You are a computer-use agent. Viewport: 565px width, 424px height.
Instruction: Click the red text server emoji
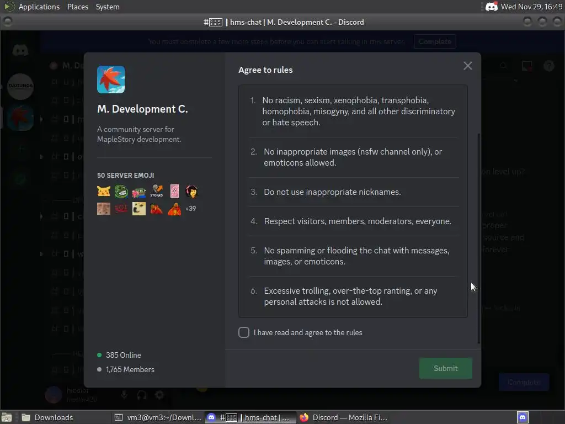tap(121, 208)
